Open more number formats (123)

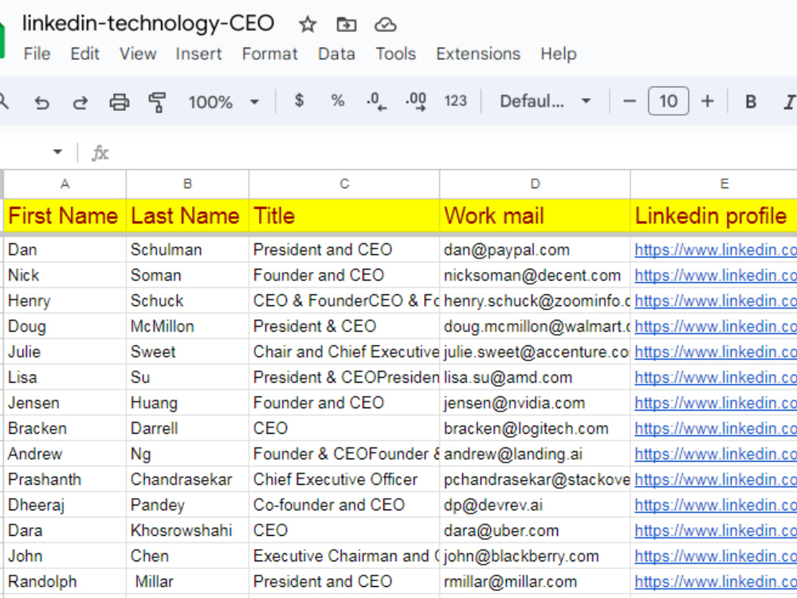(x=455, y=101)
